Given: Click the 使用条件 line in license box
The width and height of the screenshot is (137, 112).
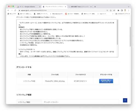Looking at the screenshot, I should point(22,27).
